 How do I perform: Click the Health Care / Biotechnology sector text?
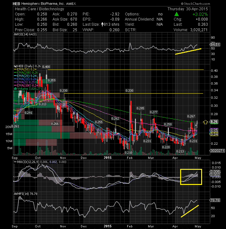[x=39, y=9]
